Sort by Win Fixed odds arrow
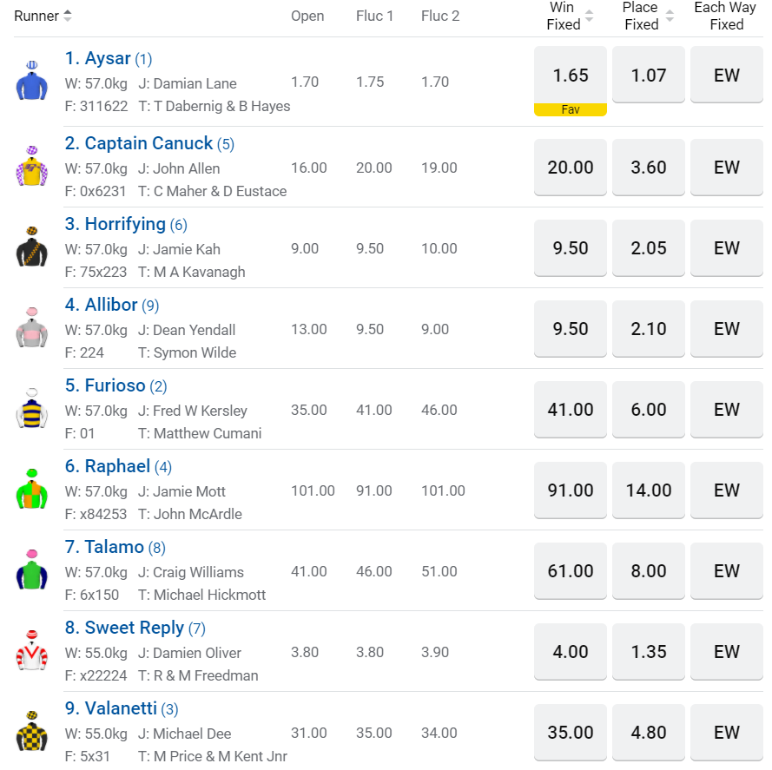Screen dimensions: 772x770 click(x=590, y=16)
